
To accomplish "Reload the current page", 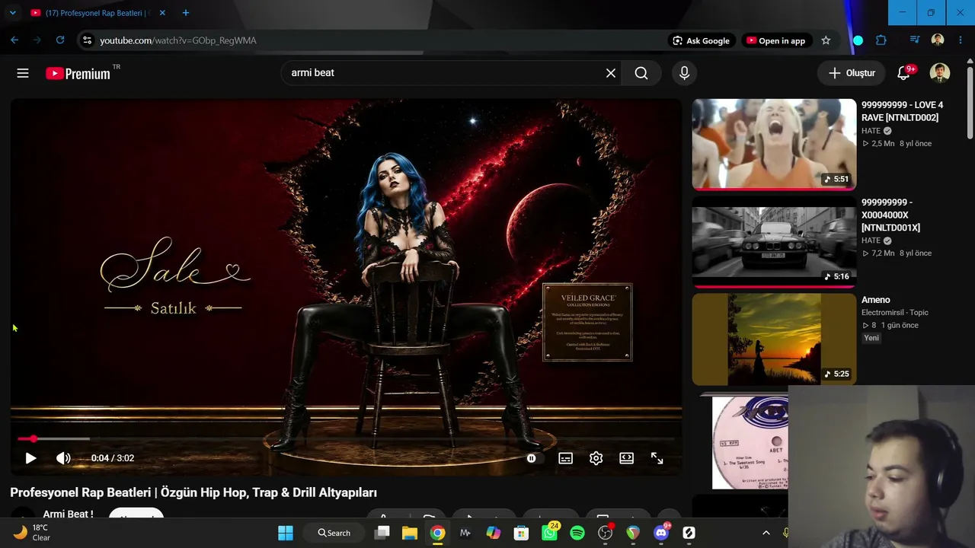I will [x=60, y=40].
